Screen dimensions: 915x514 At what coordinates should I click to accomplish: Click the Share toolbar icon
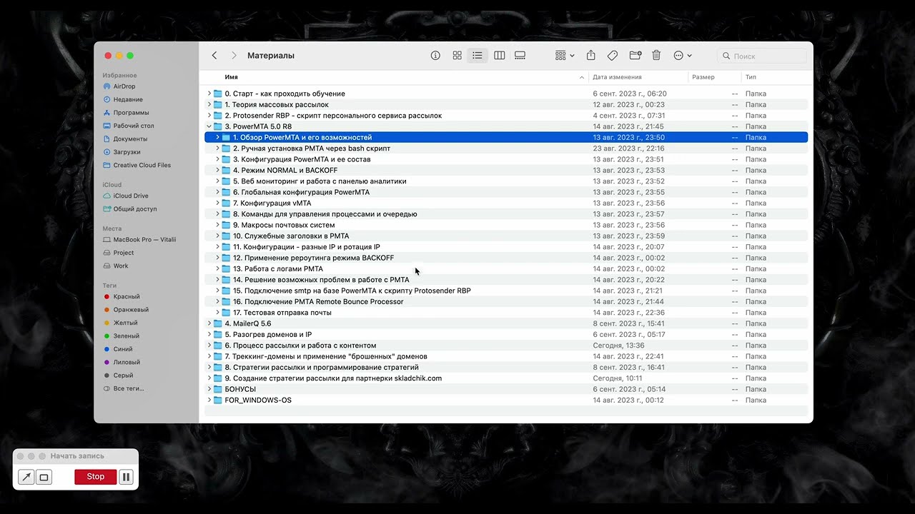(591, 56)
